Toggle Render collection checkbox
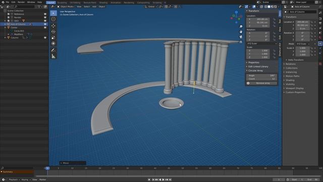Screen dimensions: 323x182 (9, 17)
